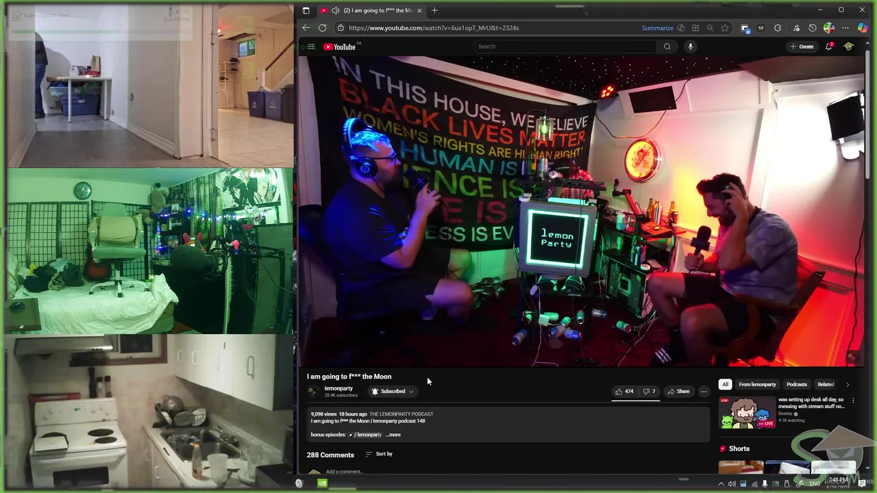Image resolution: width=877 pixels, height=493 pixels.
Task: Open THE LEMONPARTY PODCAST link in description
Action: click(x=401, y=414)
